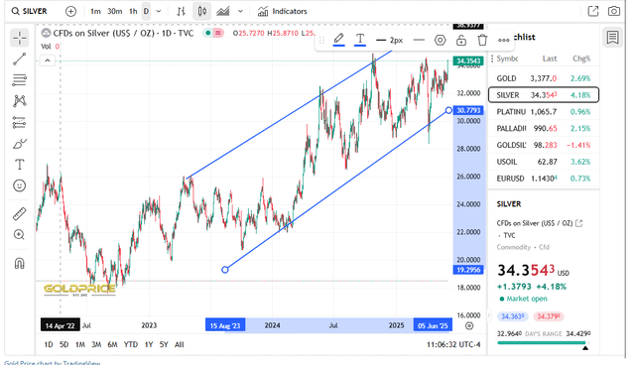Select SILVER row in the watchlist
Viewport: 635px width, 365px height.
544,95
